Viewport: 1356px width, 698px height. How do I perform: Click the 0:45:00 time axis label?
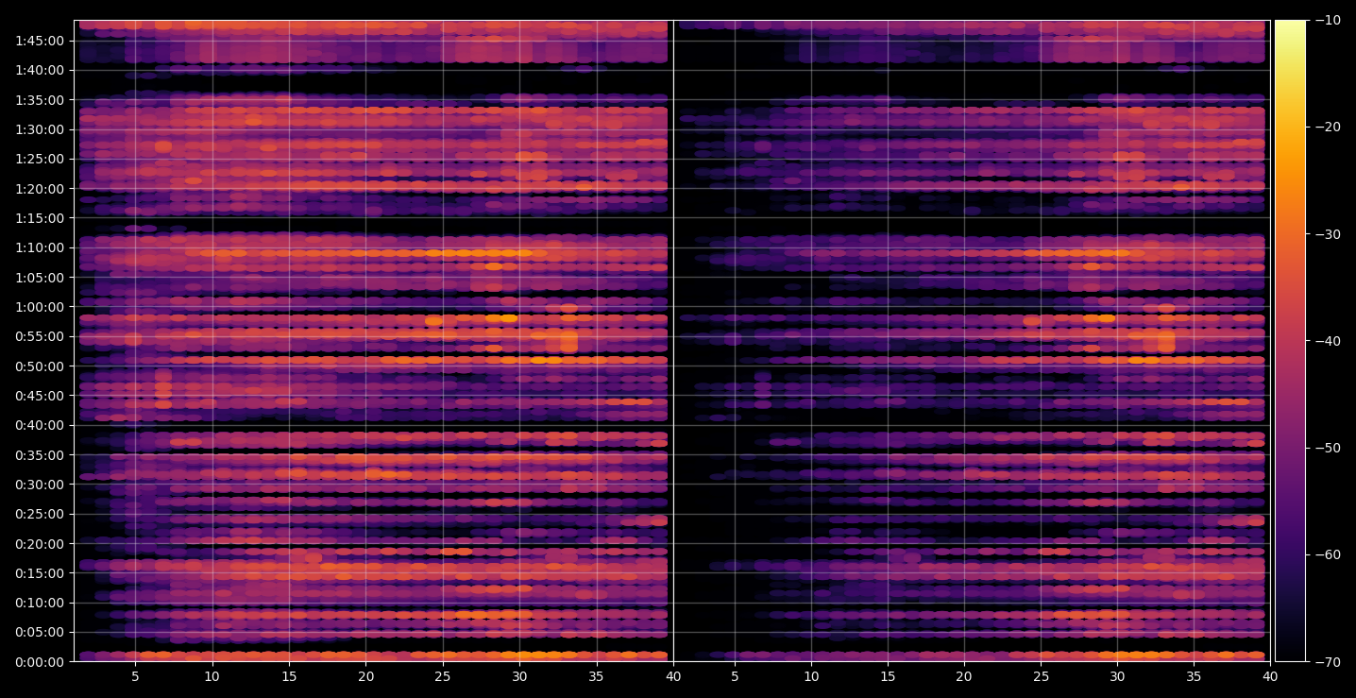40,396
